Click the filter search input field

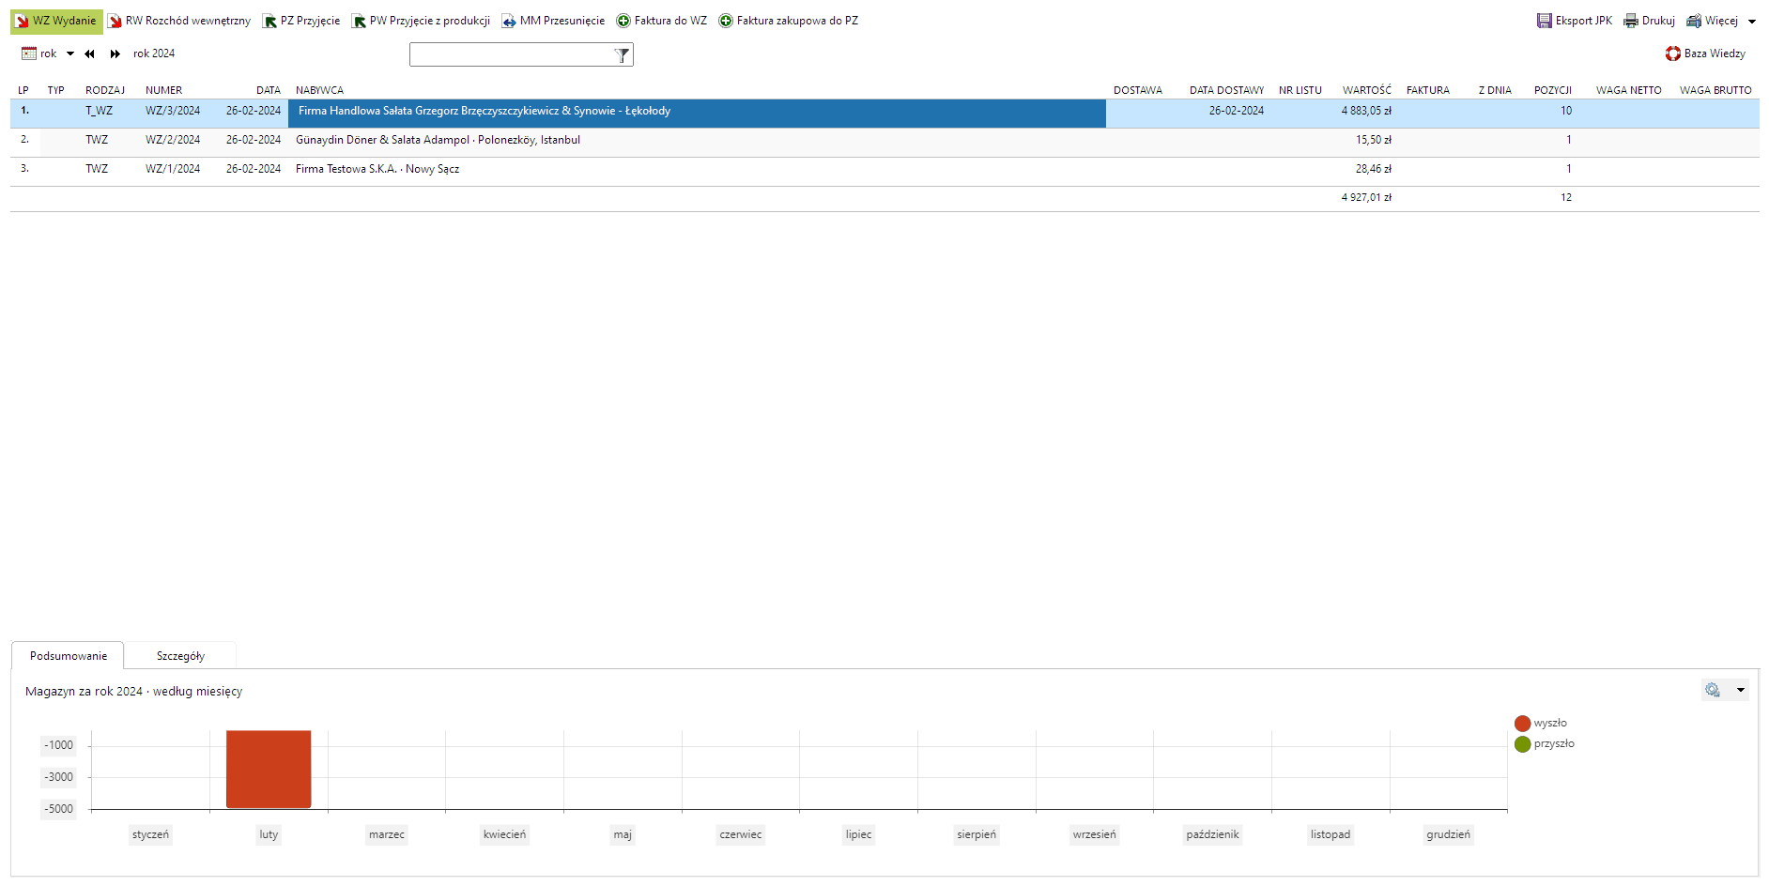(x=511, y=55)
